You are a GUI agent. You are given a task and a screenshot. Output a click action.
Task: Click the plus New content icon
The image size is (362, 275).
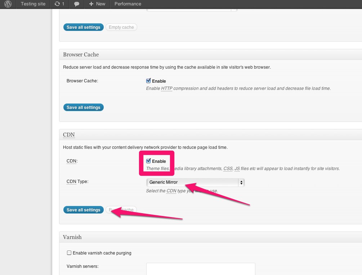(91, 4)
